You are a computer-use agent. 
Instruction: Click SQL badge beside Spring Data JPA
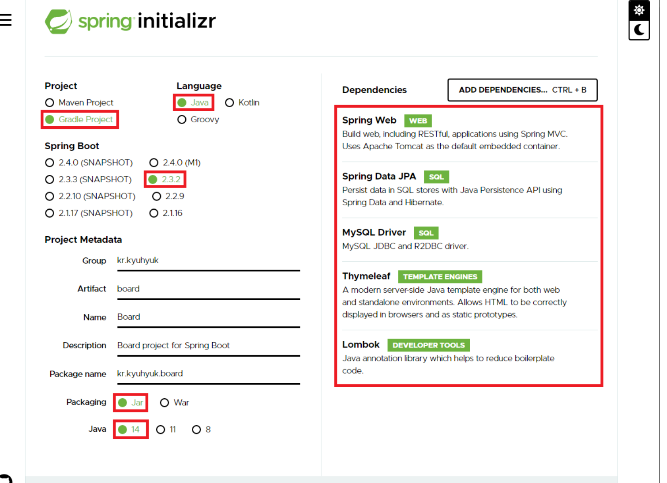(436, 177)
